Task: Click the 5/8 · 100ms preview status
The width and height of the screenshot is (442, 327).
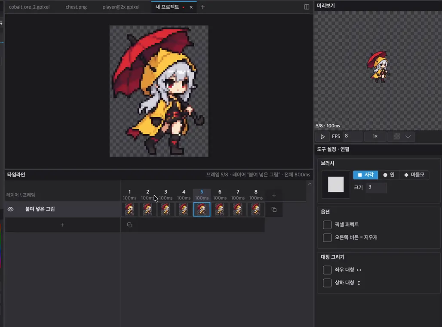Action: [328, 126]
